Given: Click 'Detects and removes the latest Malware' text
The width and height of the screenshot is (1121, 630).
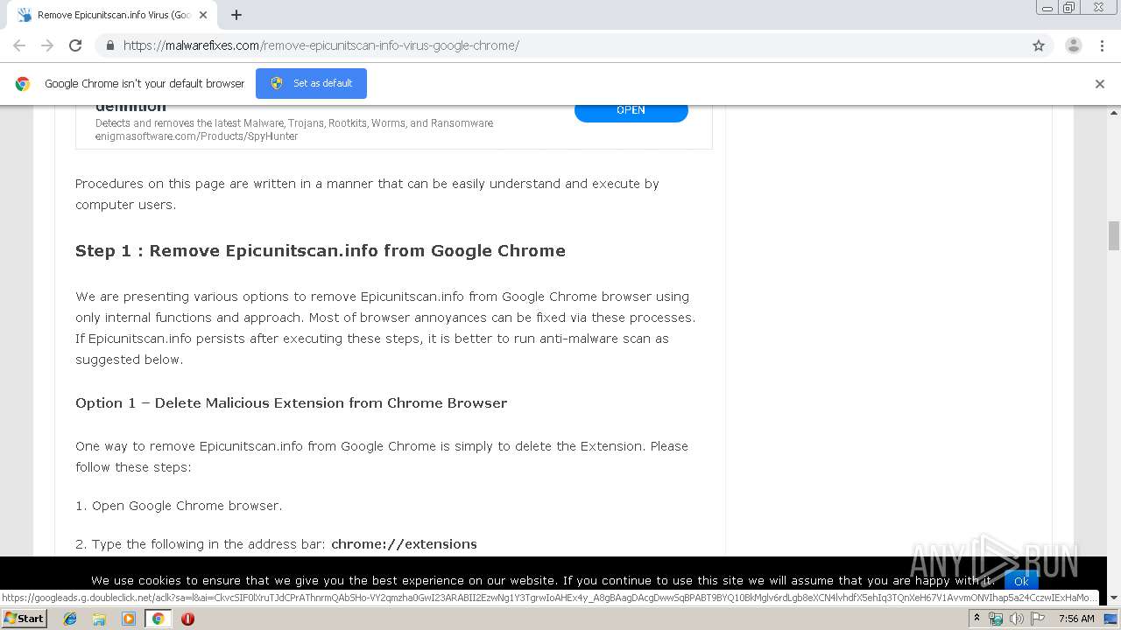Looking at the screenshot, I should coord(294,123).
